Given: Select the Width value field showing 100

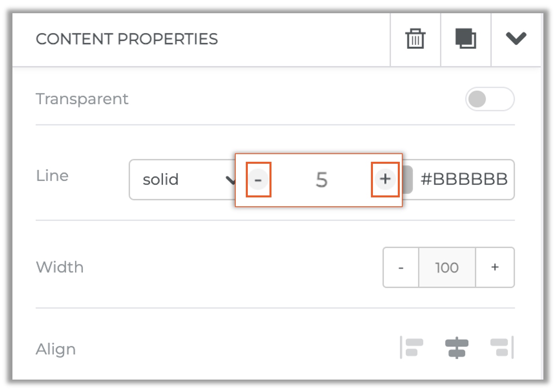Looking at the screenshot, I should coord(447,267).
